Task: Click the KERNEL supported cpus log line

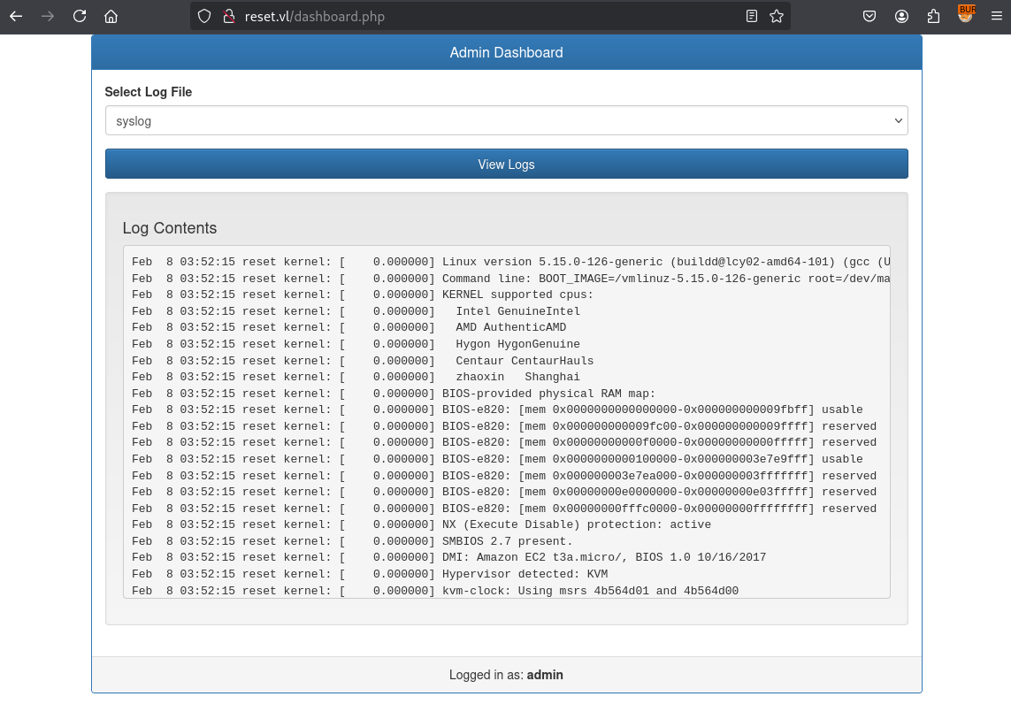Action: coord(363,295)
